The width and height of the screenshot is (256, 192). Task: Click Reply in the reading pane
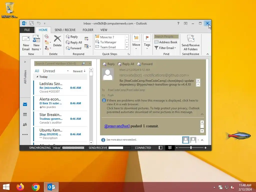click(x=108, y=64)
